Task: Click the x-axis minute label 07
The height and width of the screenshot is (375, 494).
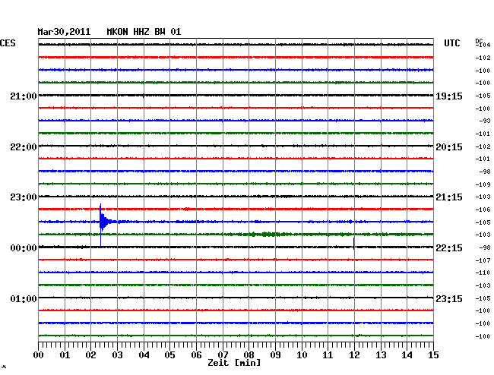Action: coord(223,355)
